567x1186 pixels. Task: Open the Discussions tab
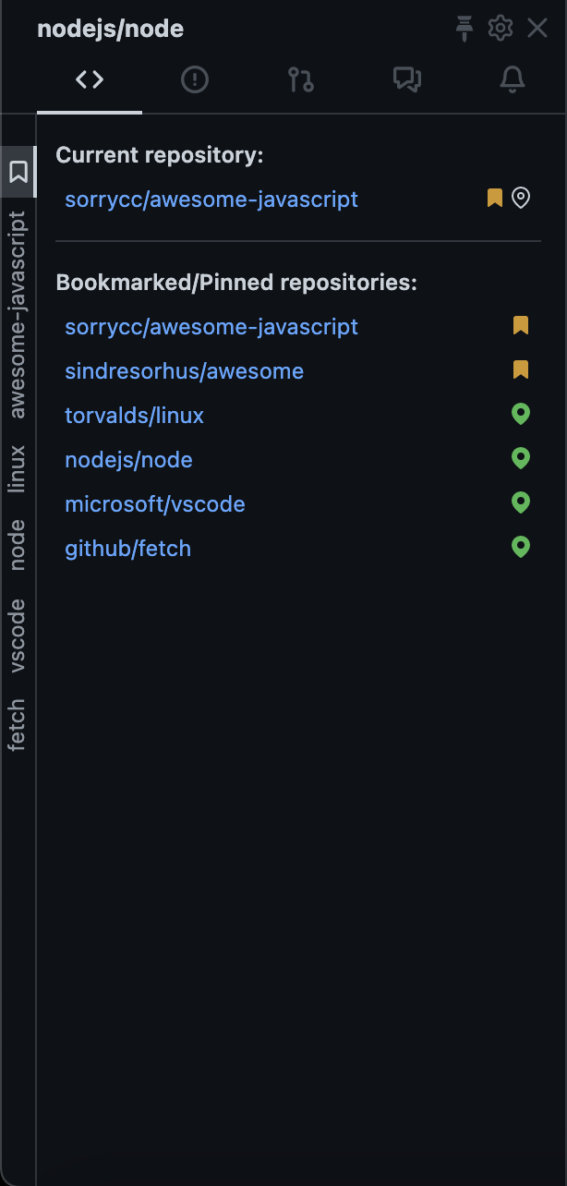pyautogui.click(x=407, y=80)
